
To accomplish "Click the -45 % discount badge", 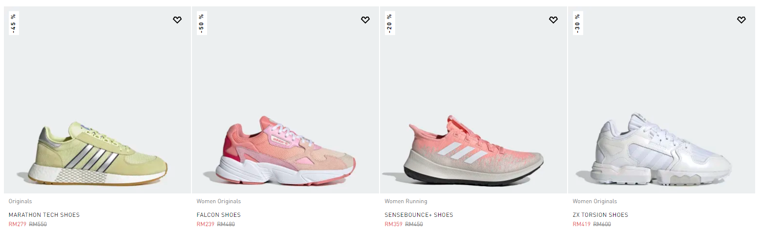I will tap(13, 23).
